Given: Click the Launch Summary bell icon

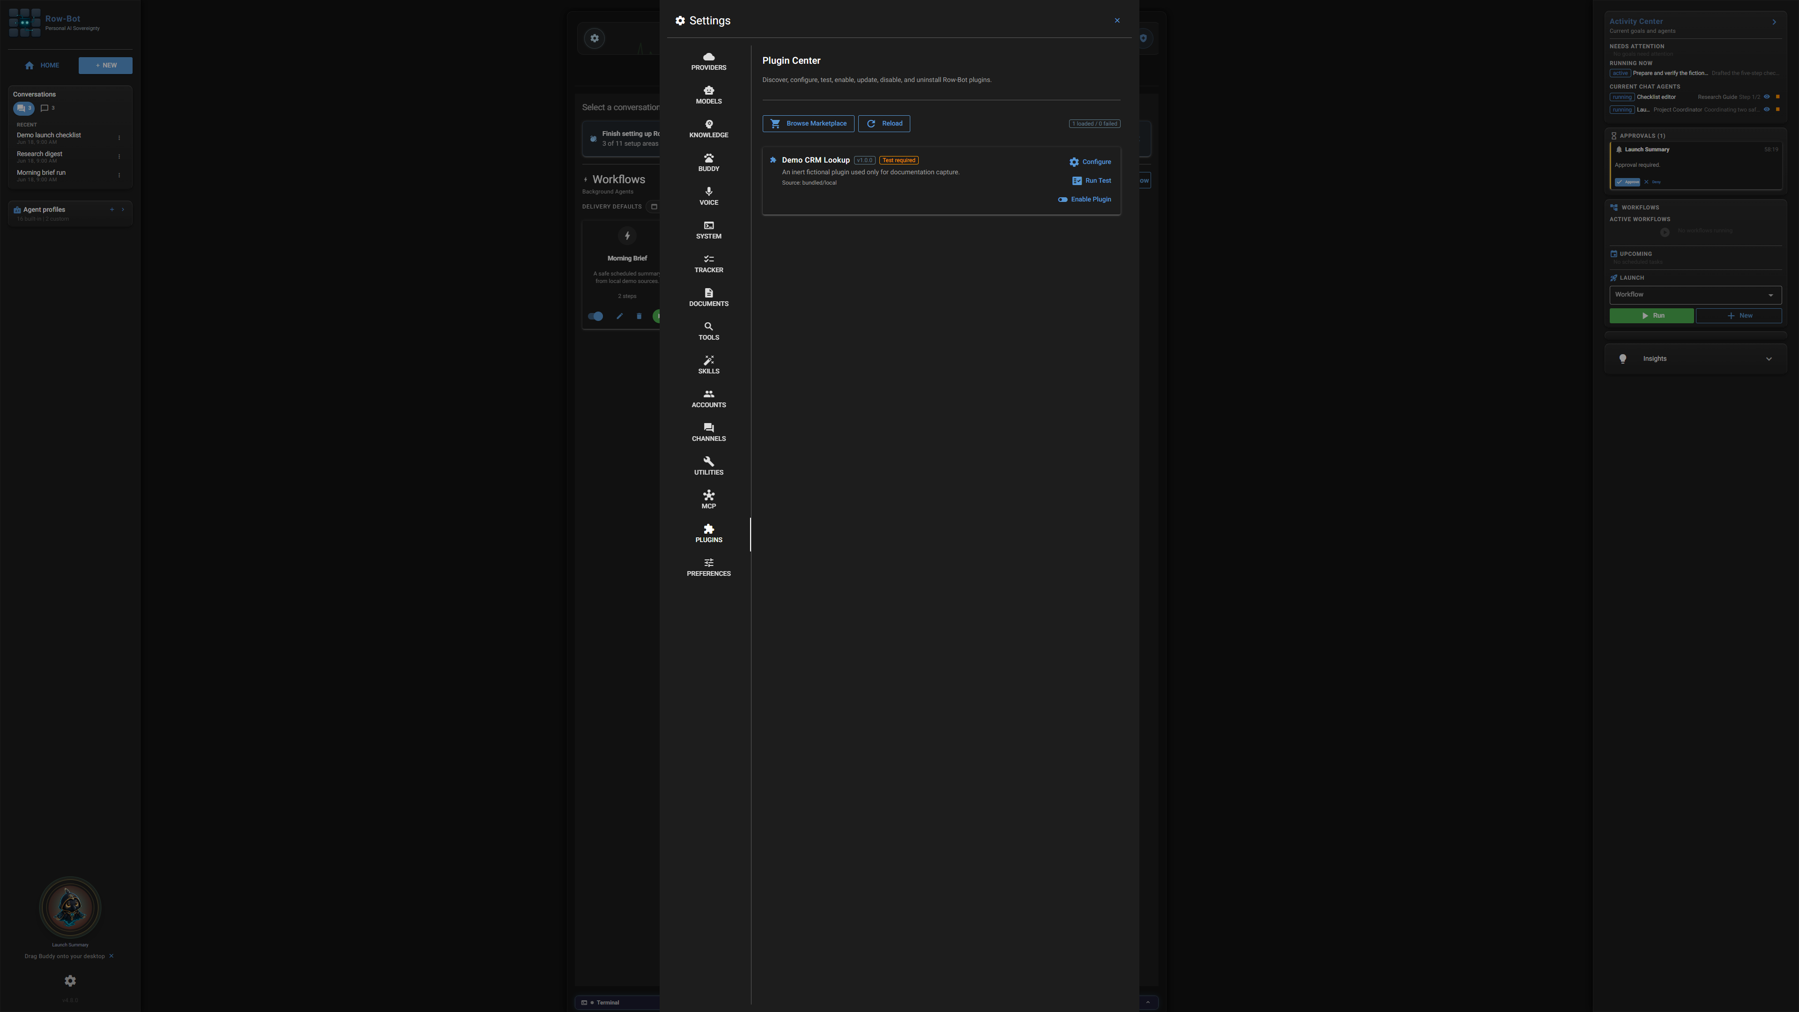Looking at the screenshot, I should tap(1619, 149).
